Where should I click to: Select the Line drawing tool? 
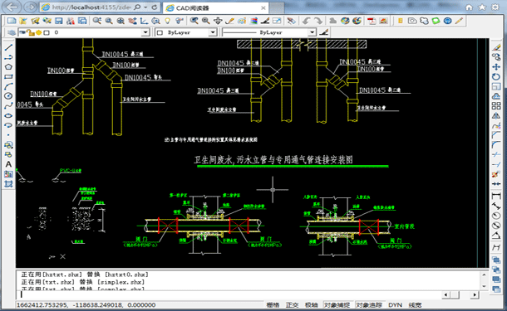click(8, 47)
